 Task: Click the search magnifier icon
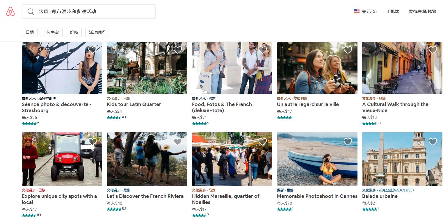[x=31, y=12]
